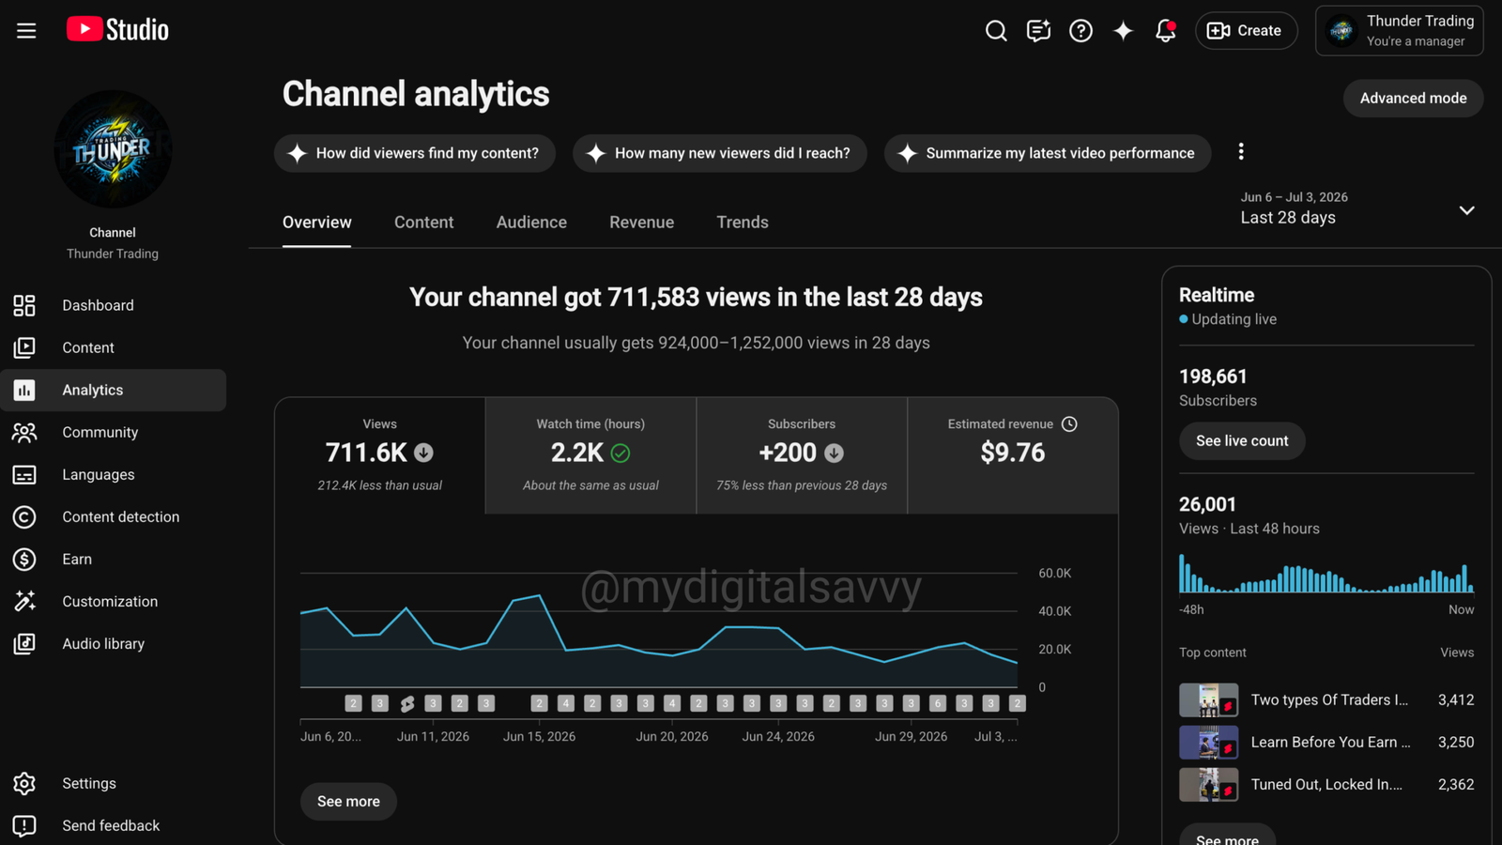Click the timeline marker labeled 6
The height and width of the screenshot is (845, 1502).
[x=937, y=703]
